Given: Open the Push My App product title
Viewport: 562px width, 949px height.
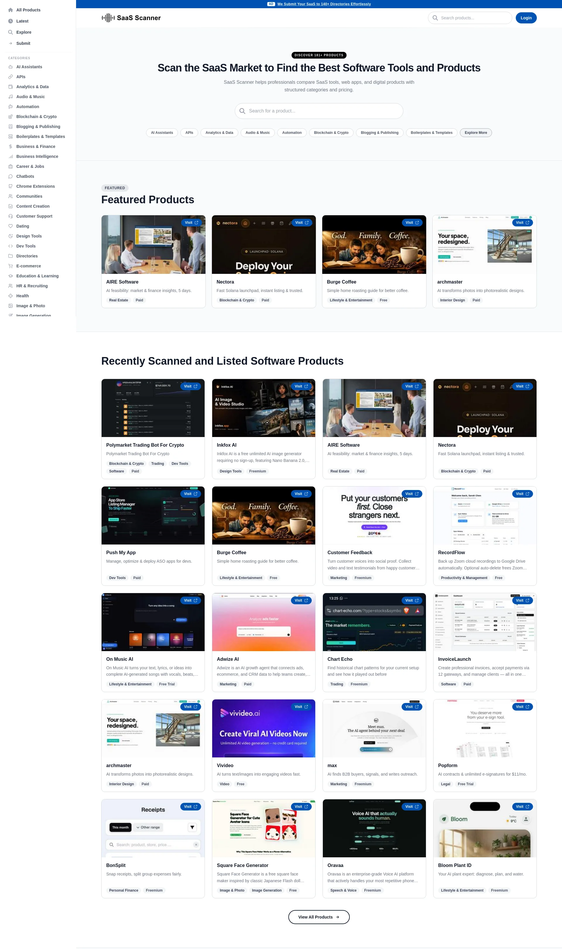Looking at the screenshot, I should click(x=121, y=552).
